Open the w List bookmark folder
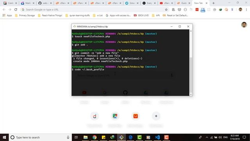The height and width of the screenshot is (141, 250). click(x=98, y=15)
